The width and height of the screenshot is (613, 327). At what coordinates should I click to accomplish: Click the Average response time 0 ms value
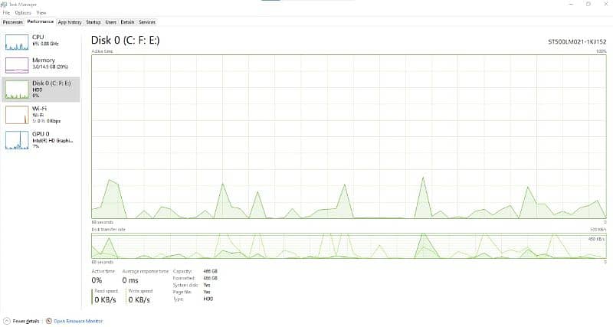click(x=130, y=280)
